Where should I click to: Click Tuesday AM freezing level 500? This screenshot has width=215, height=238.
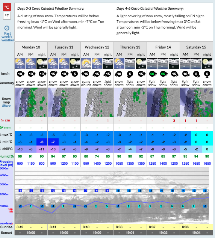point(53,164)
